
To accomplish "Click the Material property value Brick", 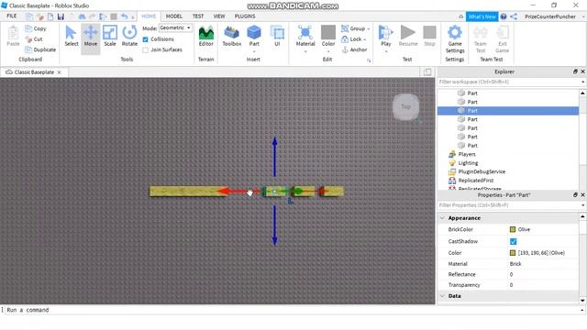I will [515, 264].
